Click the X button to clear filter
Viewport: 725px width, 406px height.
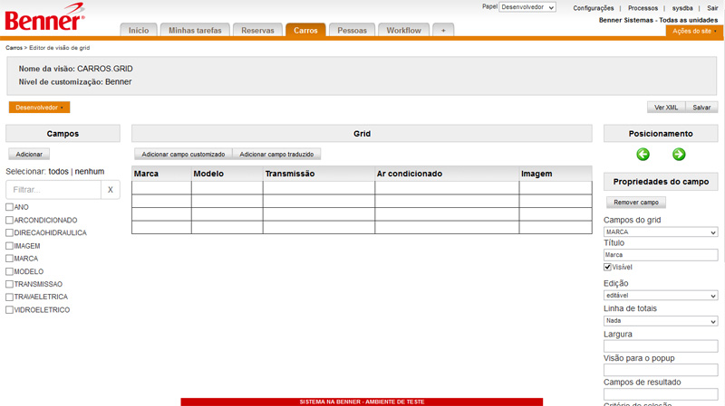(x=110, y=190)
